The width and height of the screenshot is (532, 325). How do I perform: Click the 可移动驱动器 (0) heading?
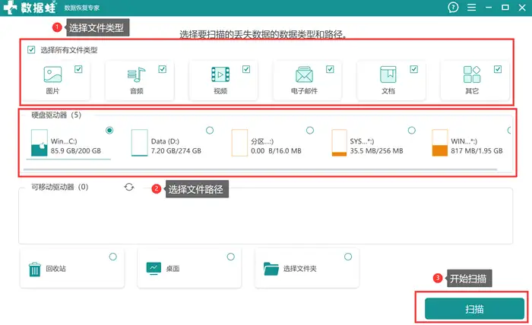[60, 187]
